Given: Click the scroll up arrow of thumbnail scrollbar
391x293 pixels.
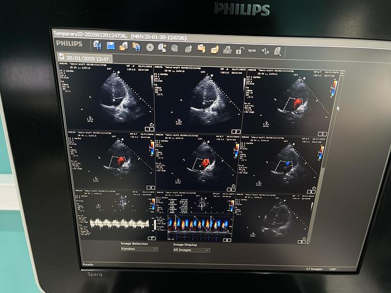Looking at the screenshot, I should click(x=342, y=73).
